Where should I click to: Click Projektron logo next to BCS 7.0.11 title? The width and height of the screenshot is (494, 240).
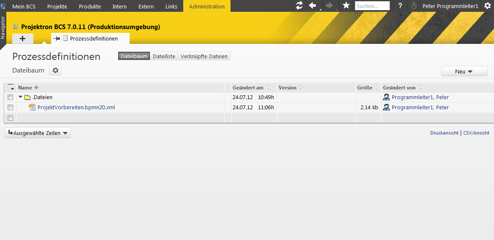click(16, 27)
